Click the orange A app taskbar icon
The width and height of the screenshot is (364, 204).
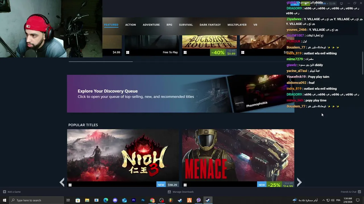pos(189,200)
